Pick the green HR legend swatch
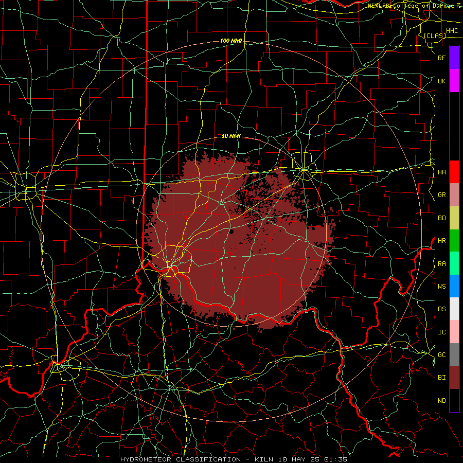The width and height of the screenshot is (463, 463). (454, 240)
